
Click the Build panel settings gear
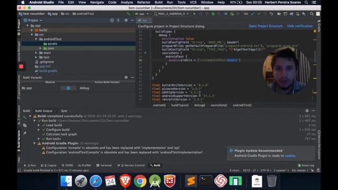307,111
